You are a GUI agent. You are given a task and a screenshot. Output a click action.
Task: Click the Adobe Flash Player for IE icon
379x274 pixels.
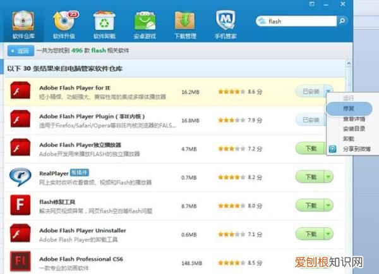(x=20, y=90)
